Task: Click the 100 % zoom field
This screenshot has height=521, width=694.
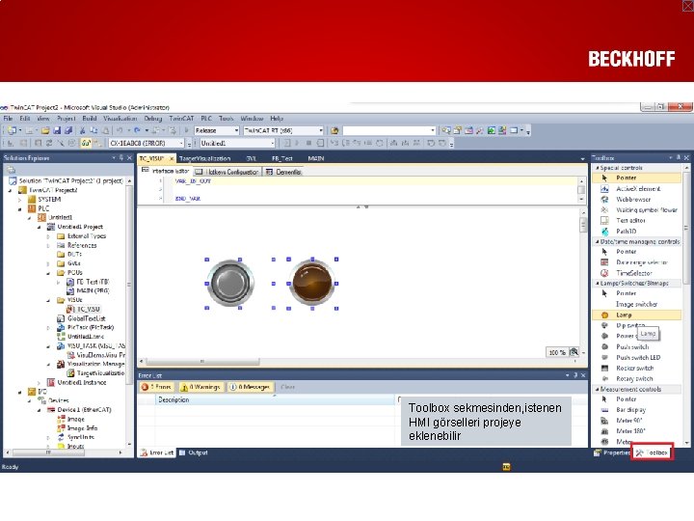Action: tap(557, 353)
